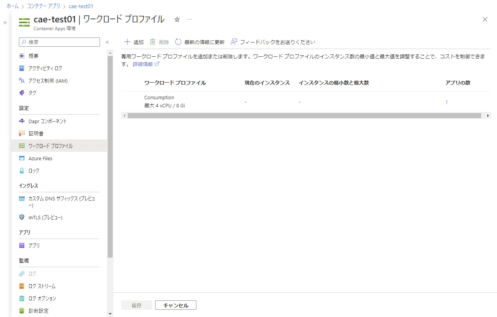
Task: Click the mTLS shield icon
Action: (22, 217)
